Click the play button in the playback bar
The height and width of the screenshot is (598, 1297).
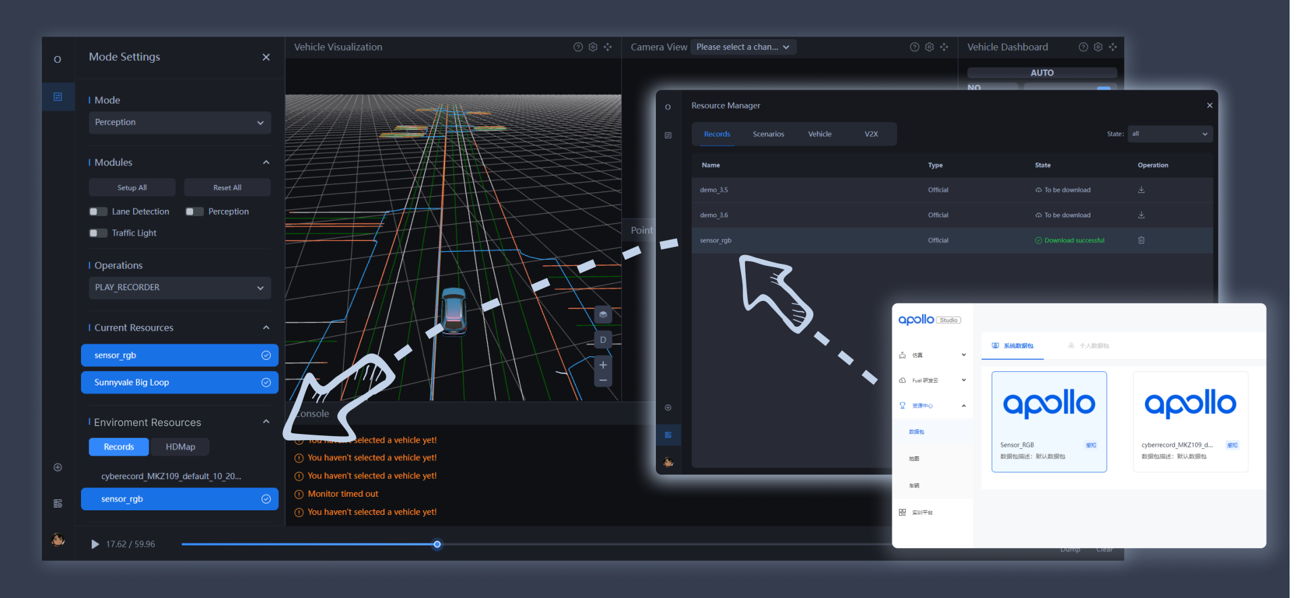click(x=95, y=544)
